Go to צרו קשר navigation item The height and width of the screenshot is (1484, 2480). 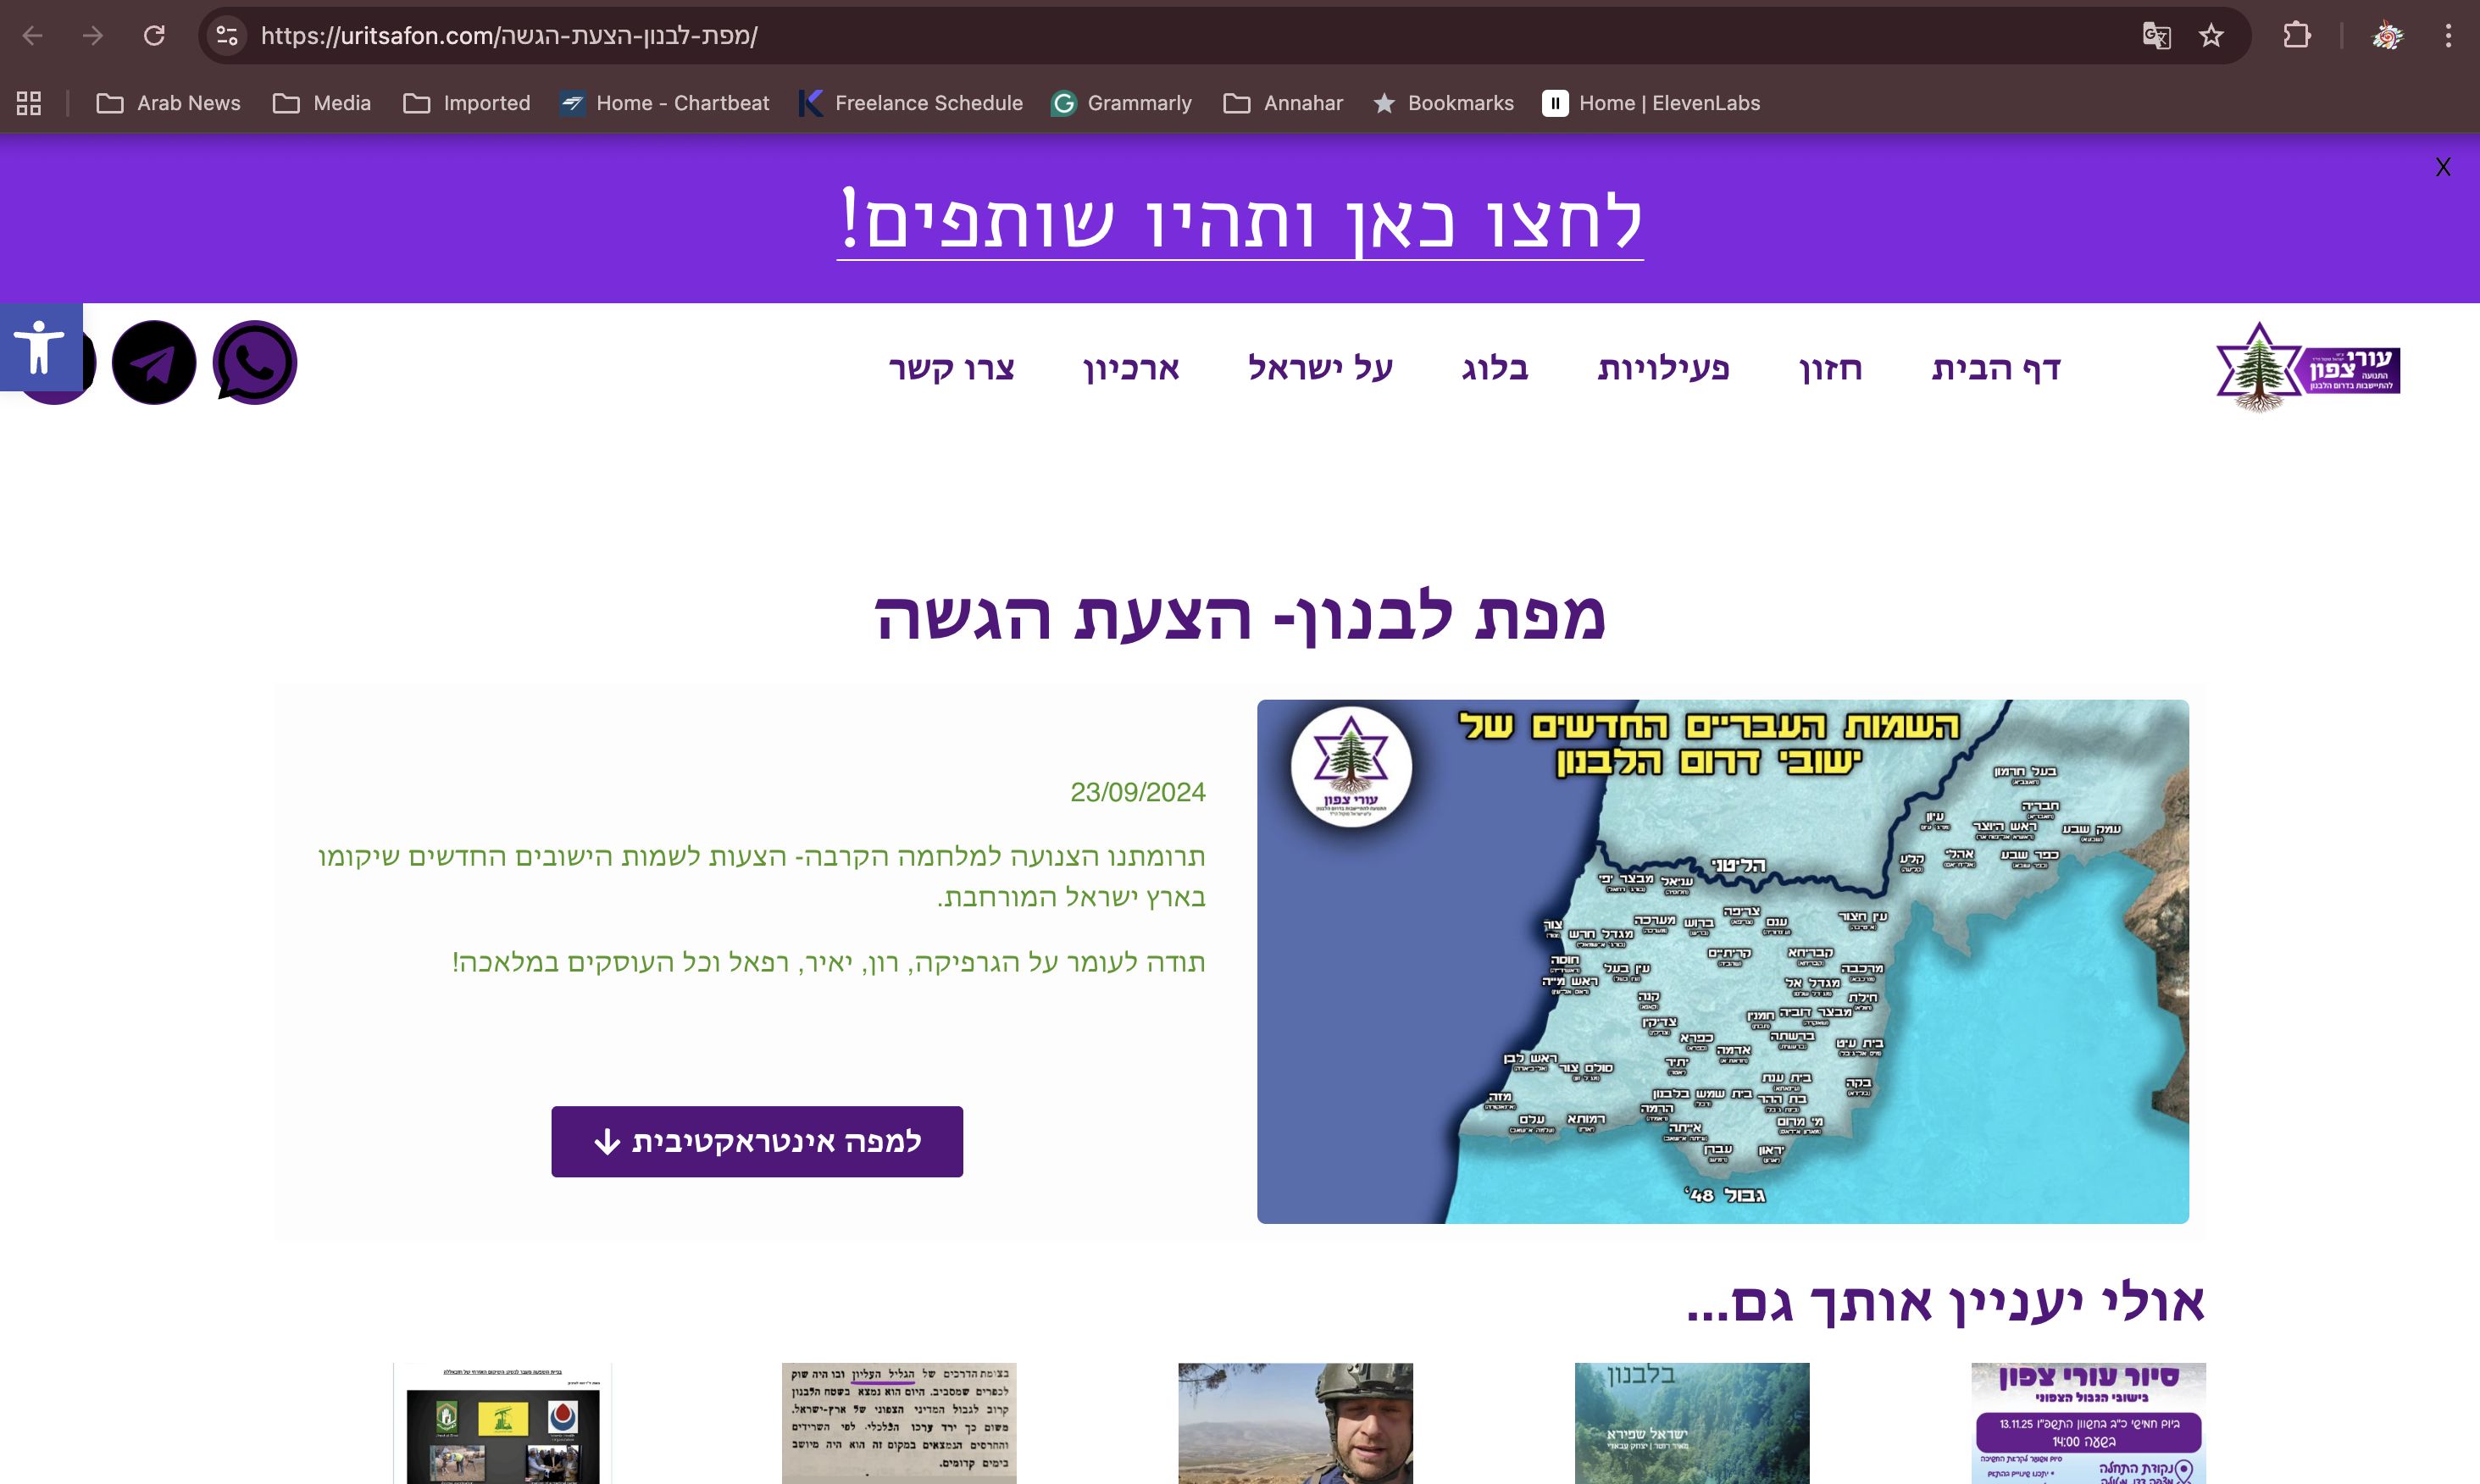[951, 367]
